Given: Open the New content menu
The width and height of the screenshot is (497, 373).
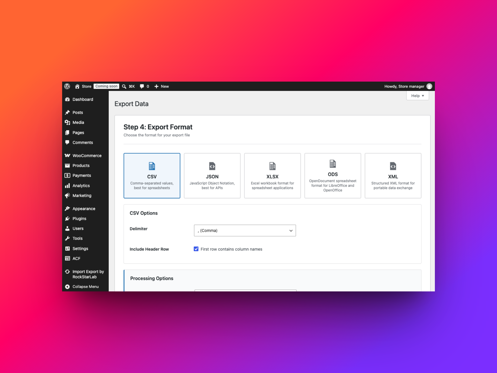Looking at the screenshot, I should pyautogui.click(x=162, y=87).
